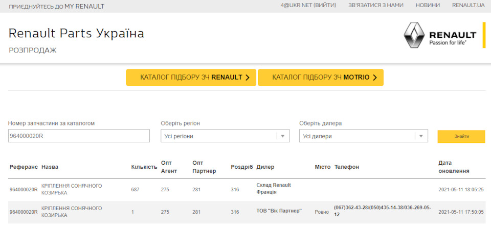Click timestamp '2021-05-11 17:50:05'

pyautogui.click(x=461, y=212)
